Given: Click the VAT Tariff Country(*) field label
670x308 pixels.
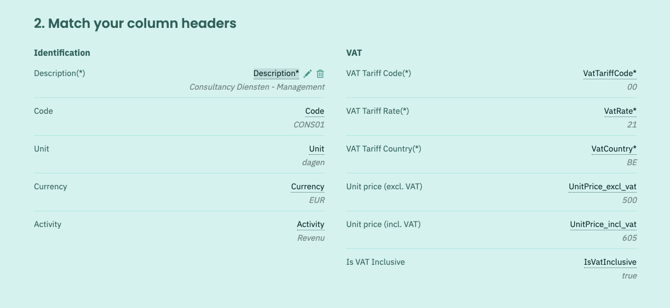Looking at the screenshot, I should (383, 149).
